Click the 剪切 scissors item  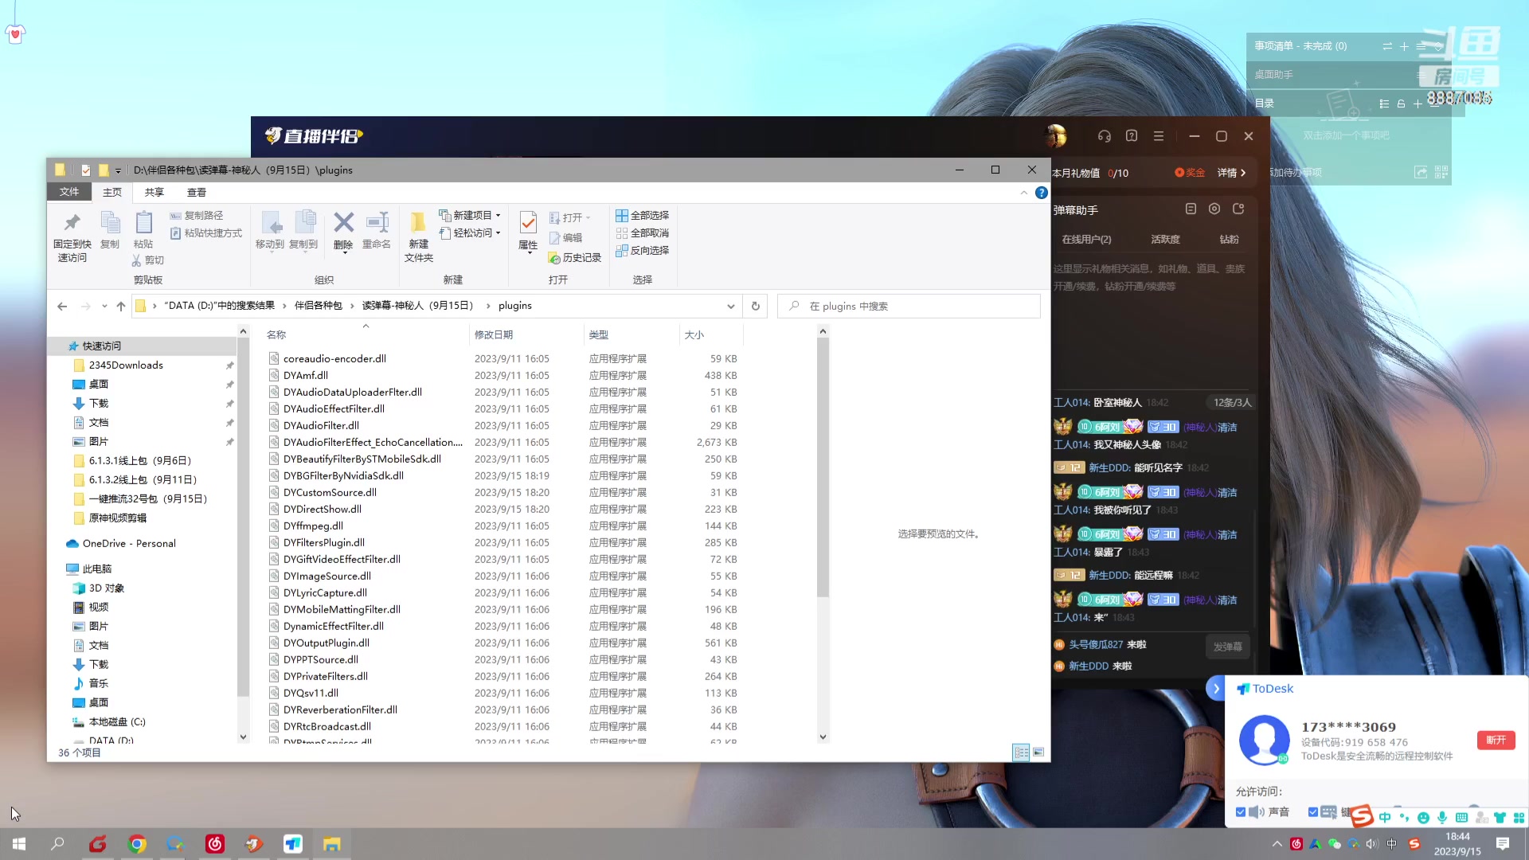[148, 260]
